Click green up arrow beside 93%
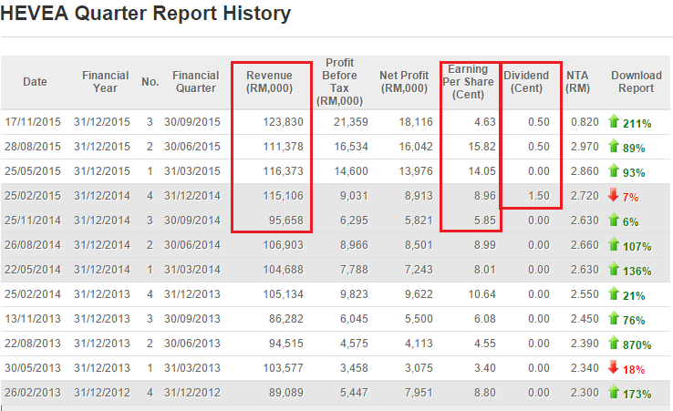This screenshot has width=673, height=411. pyautogui.click(x=614, y=170)
